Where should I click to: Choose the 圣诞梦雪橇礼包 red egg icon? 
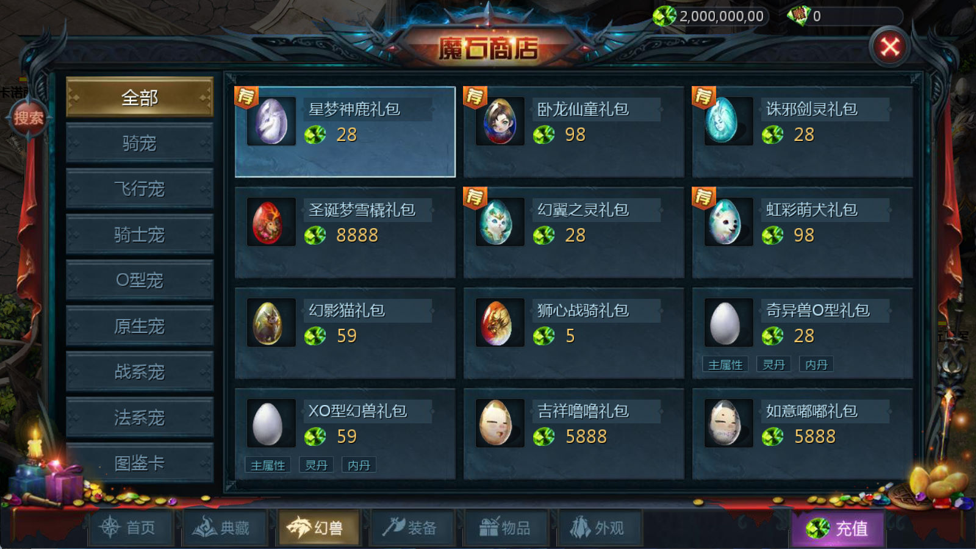click(271, 222)
